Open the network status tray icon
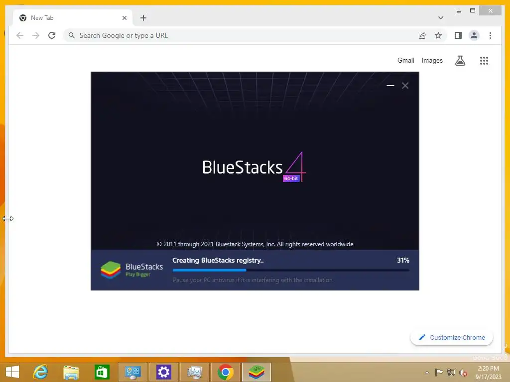 (451, 373)
